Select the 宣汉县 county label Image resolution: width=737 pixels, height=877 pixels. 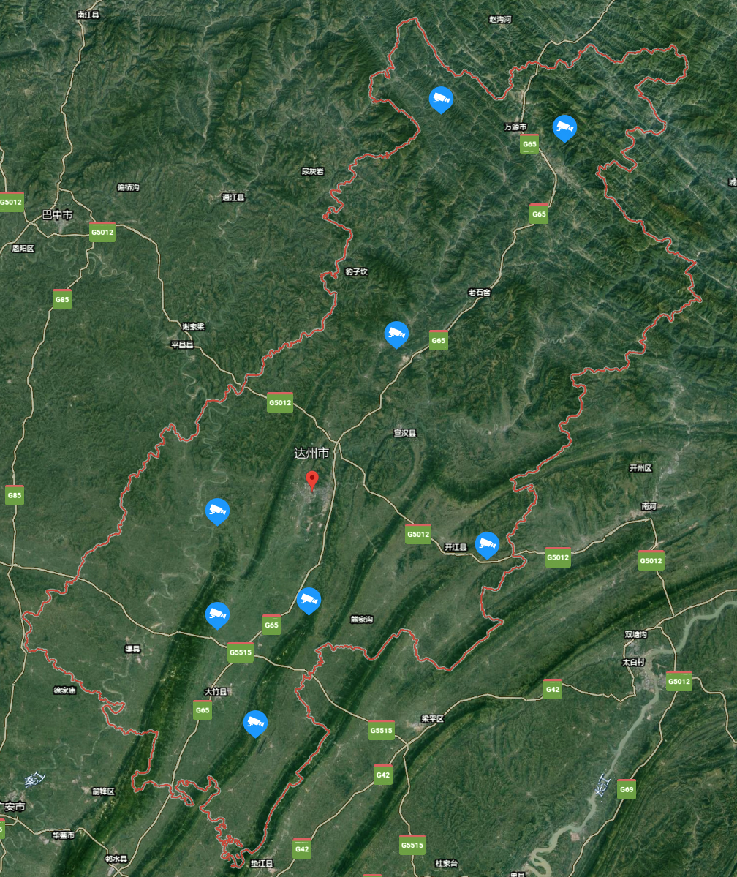click(x=405, y=433)
